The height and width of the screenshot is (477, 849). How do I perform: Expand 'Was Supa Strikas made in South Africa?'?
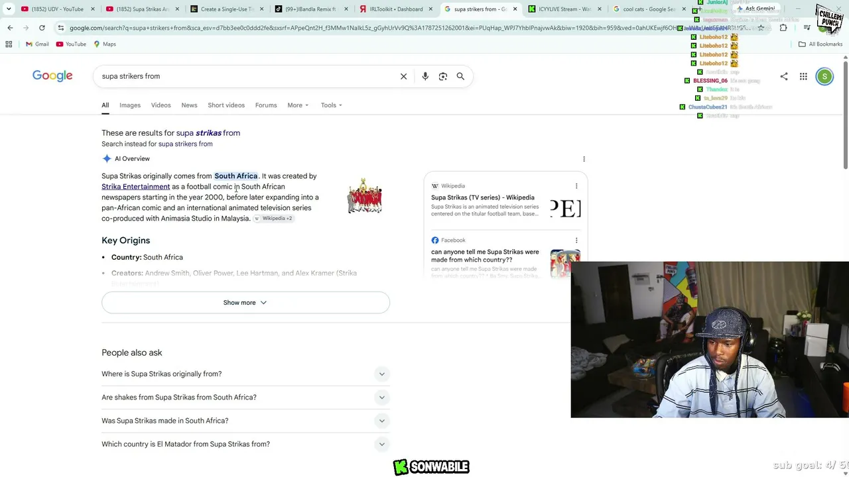[x=245, y=421]
